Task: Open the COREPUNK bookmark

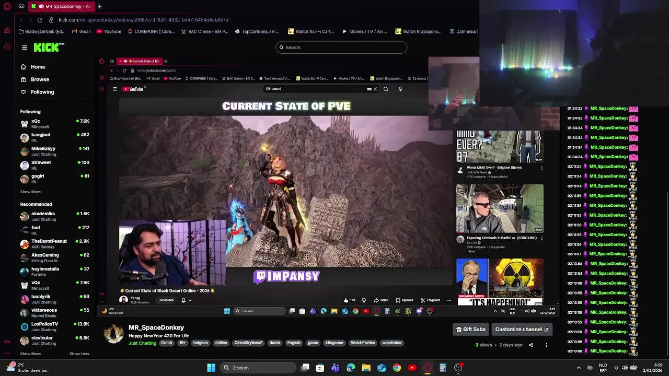Action: [x=151, y=31]
